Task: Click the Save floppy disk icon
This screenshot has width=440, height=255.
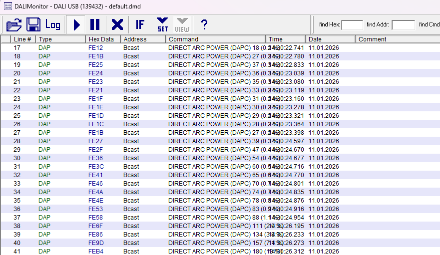Action: 33,24
